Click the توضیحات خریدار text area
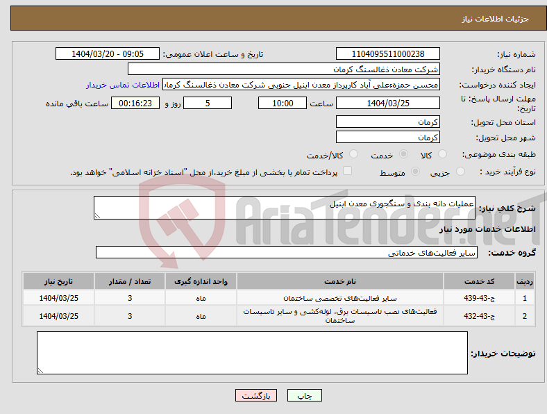Image resolution: width=547 pixels, height=414 pixels. tap(252, 353)
